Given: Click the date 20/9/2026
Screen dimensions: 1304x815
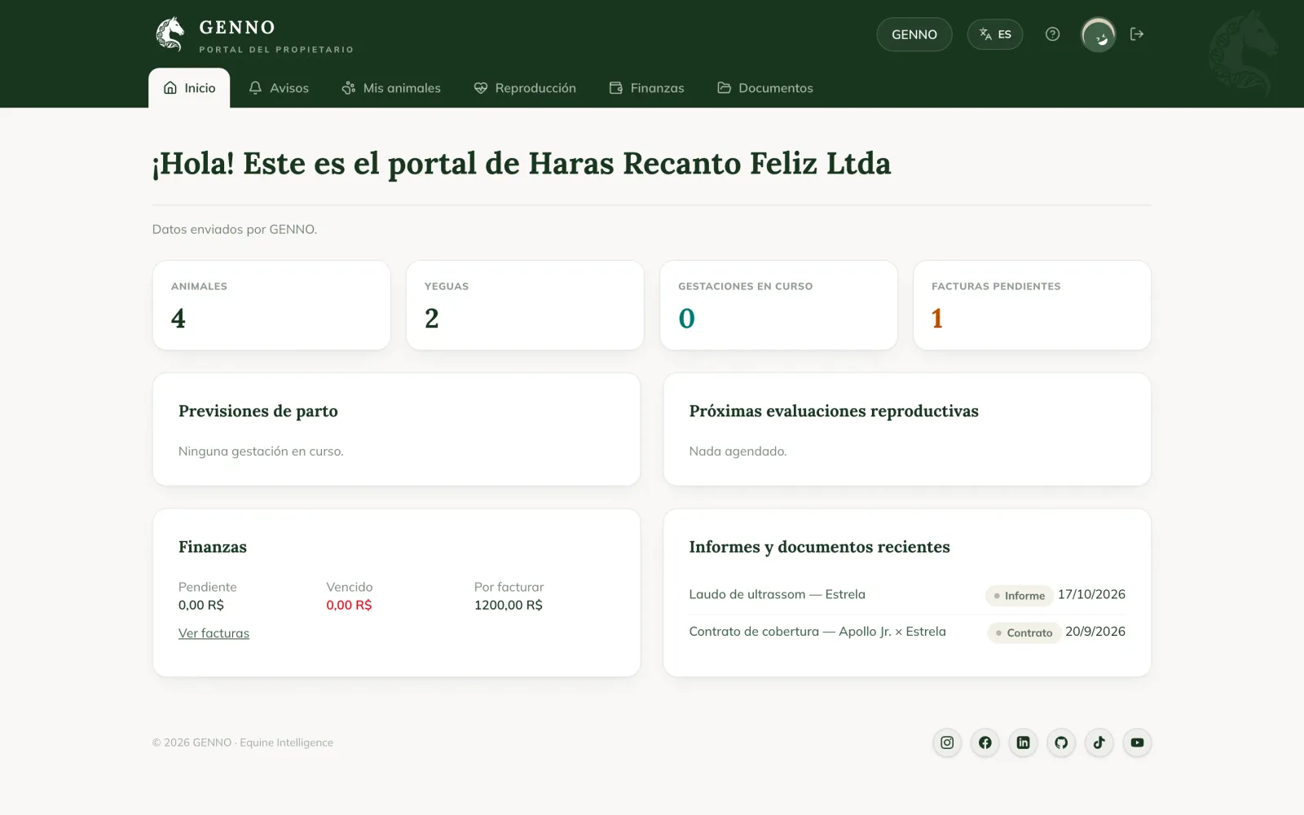Looking at the screenshot, I should coord(1095,632).
